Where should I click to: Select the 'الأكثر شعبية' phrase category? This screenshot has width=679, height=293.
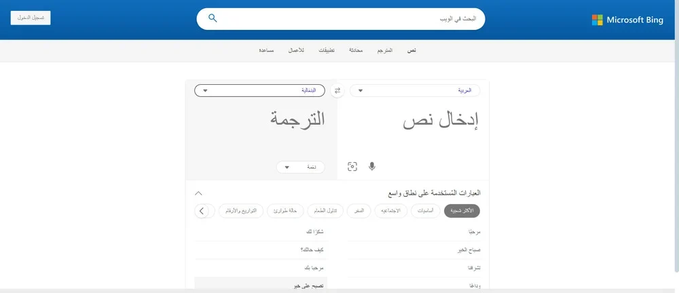[x=462, y=211]
